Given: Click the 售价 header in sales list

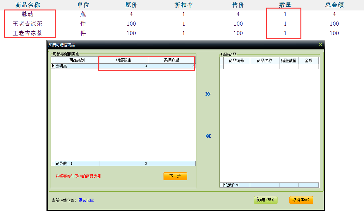Looking at the screenshot, I should pos(238,5).
